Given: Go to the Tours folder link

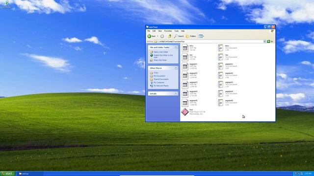Looking at the screenshot, I should [x=156, y=73].
